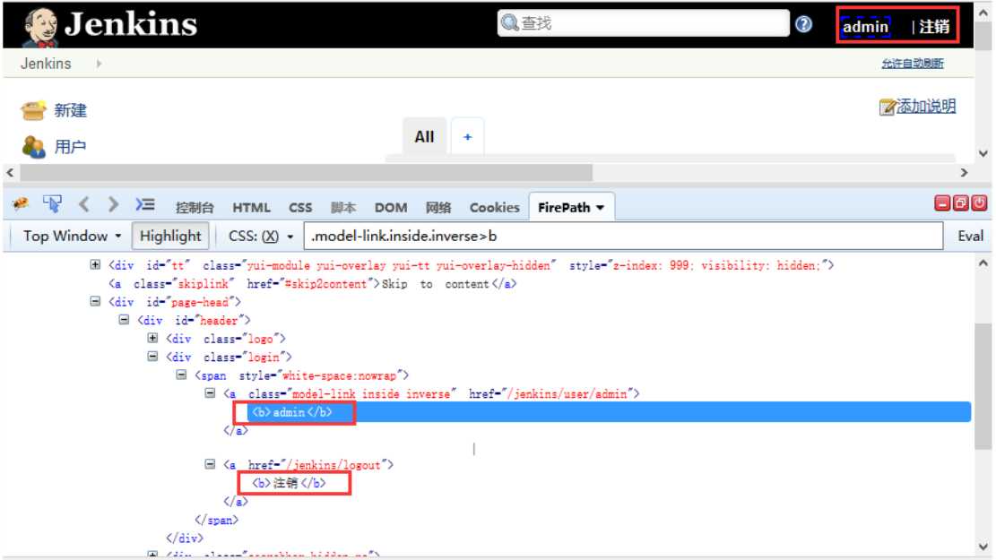Deactivate Firebug with the red power icon

click(979, 203)
